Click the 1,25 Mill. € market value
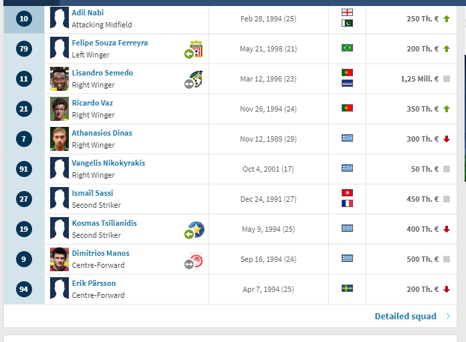The height and width of the screenshot is (342, 466). [x=419, y=79]
